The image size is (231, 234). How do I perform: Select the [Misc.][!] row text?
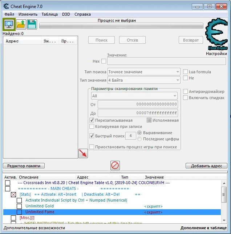click(27, 218)
